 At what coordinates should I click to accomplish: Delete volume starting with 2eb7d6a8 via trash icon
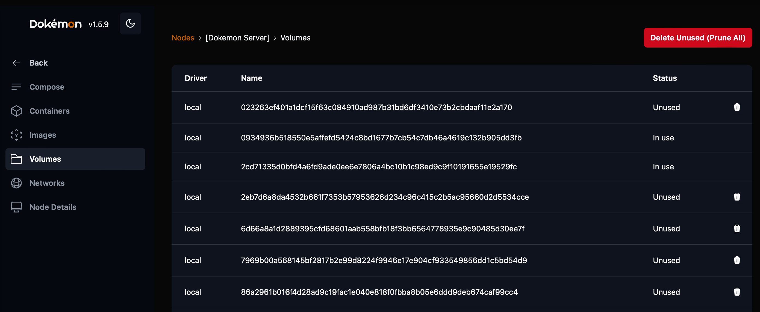pos(737,197)
